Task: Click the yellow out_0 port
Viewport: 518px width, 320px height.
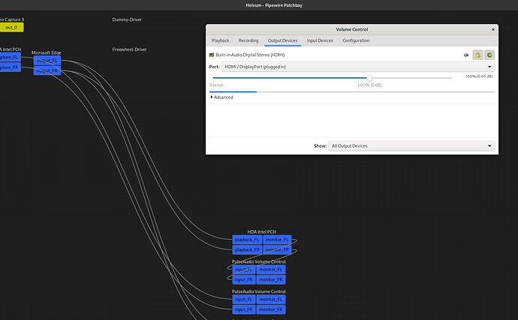Action: (x=11, y=28)
